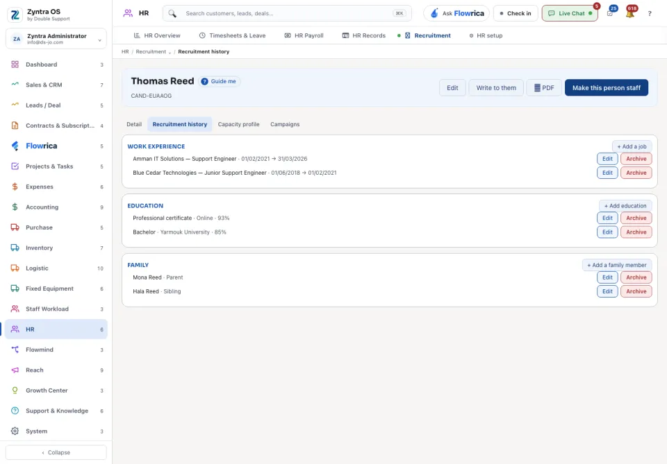
Task: Focus the search customers, leads, deals field
Action: click(287, 13)
